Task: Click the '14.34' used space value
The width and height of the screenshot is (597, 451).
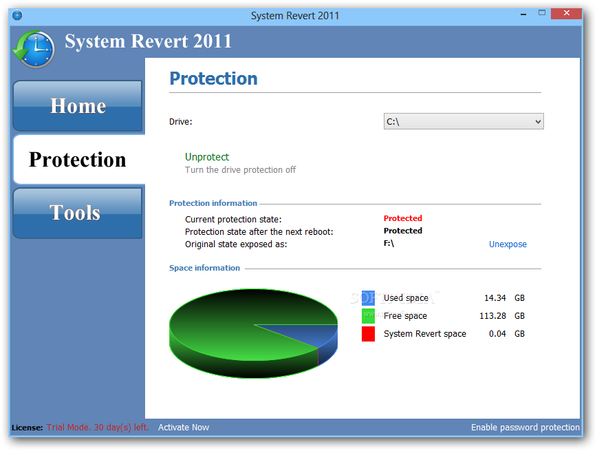Action: point(495,297)
